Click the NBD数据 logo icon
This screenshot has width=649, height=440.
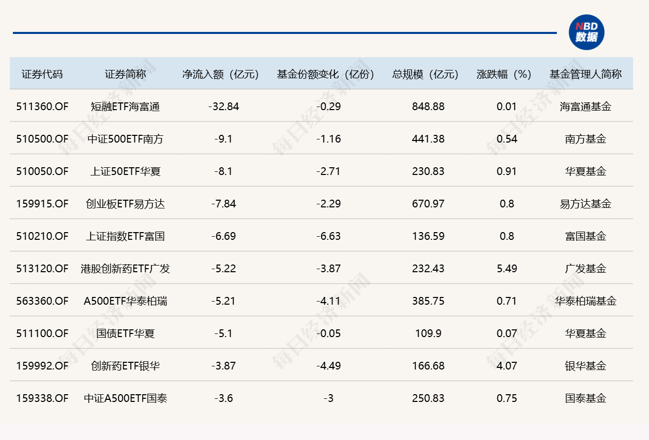click(586, 32)
